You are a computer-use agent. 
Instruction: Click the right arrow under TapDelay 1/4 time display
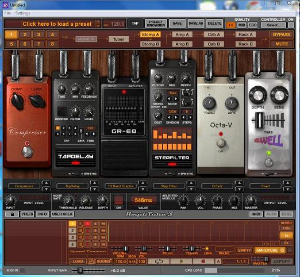[94, 134]
